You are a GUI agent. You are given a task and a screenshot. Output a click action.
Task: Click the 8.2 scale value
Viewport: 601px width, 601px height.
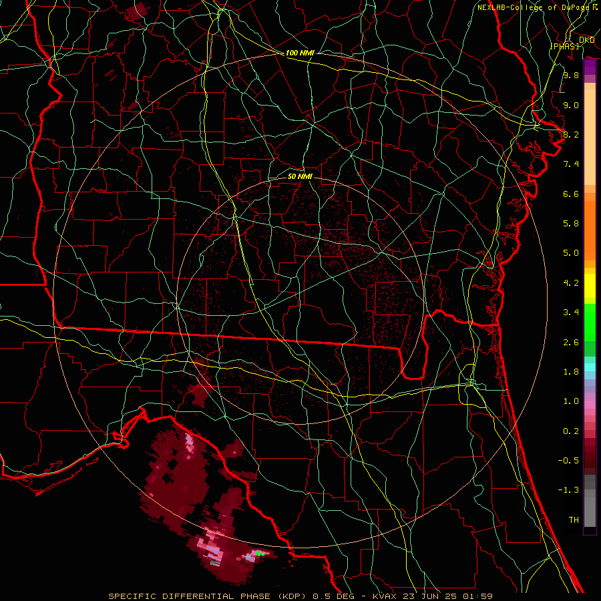[571, 134]
